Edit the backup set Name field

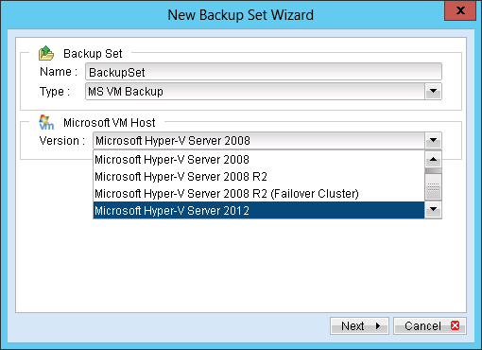coord(264,72)
